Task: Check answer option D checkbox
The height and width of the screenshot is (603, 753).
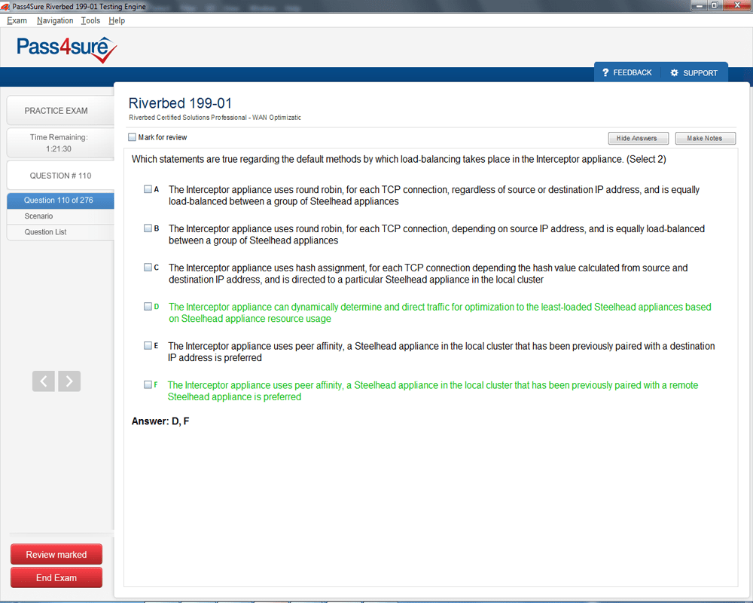Action: (148, 306)
